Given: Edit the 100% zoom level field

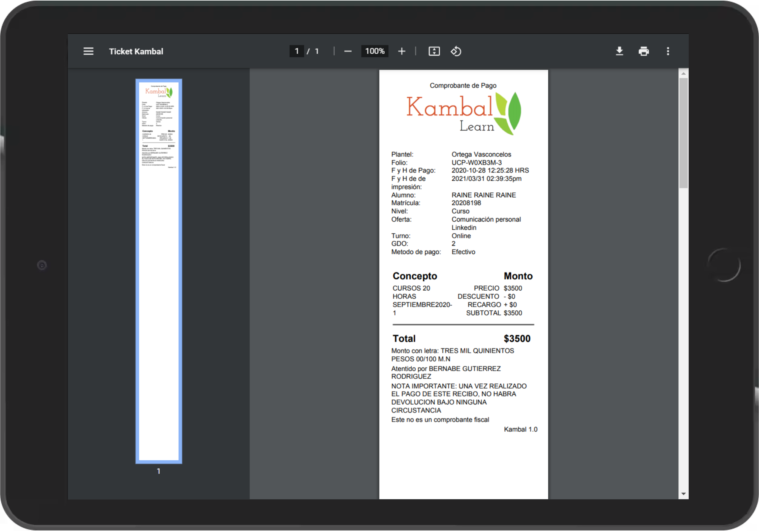Looking at the screenshot, I should [x=375, y=51].
